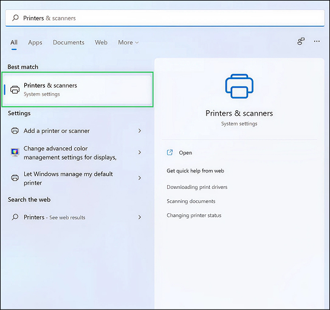Expand Add a printer or scanner chevron
Screen dimensions: 330x310
click(140, 131)
